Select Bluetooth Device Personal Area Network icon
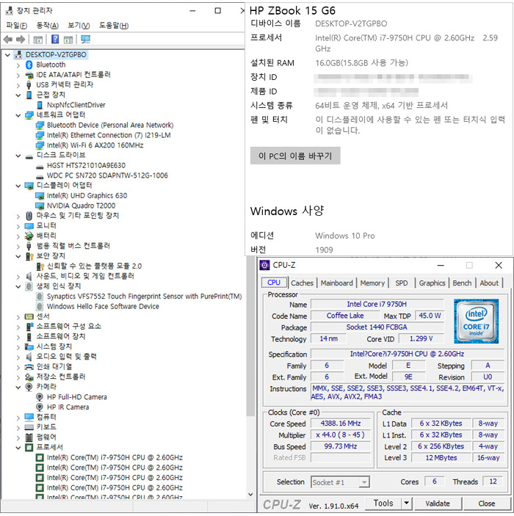Image resolution: width=514 pixels, height=516 pixels. coord(40,126)
